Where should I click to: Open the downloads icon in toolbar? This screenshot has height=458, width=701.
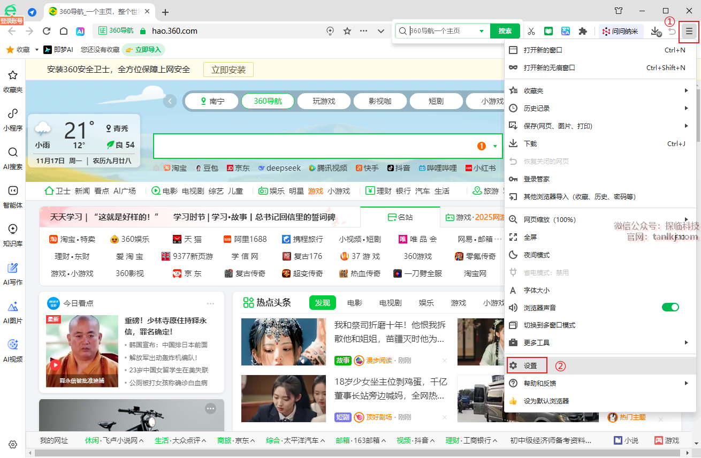(x=656, y=32)
